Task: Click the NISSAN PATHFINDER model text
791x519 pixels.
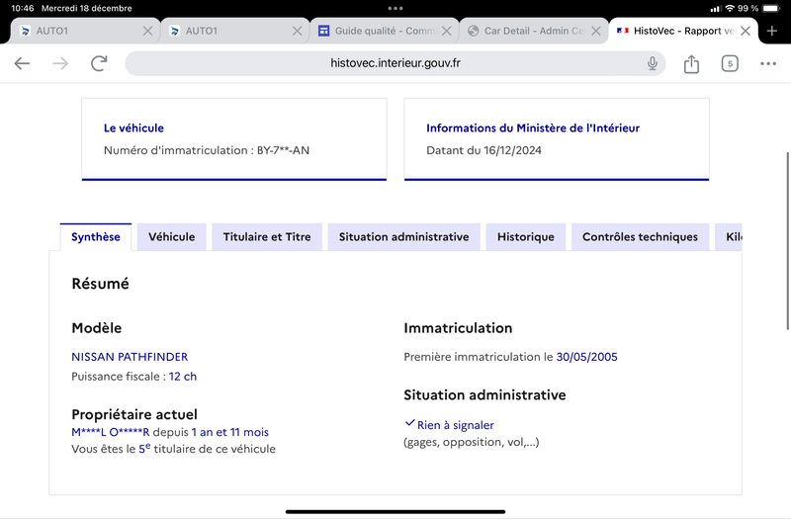Action: [x=130, y=357]
